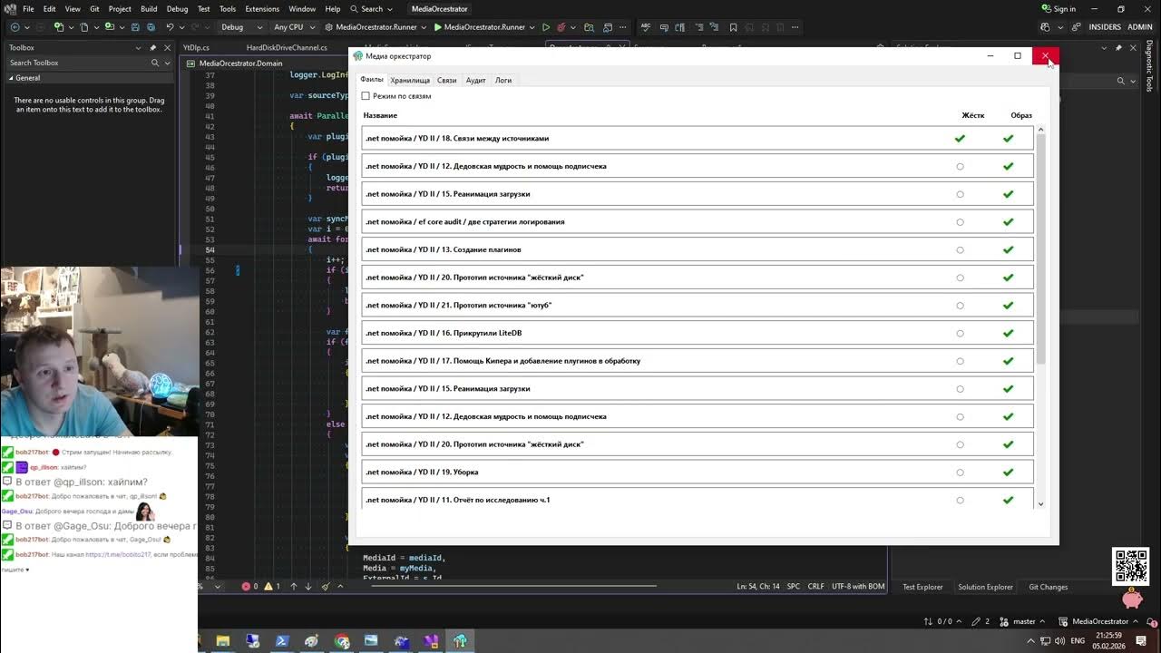
Task: Close the Toolbox panel
Action: (167, 47)
